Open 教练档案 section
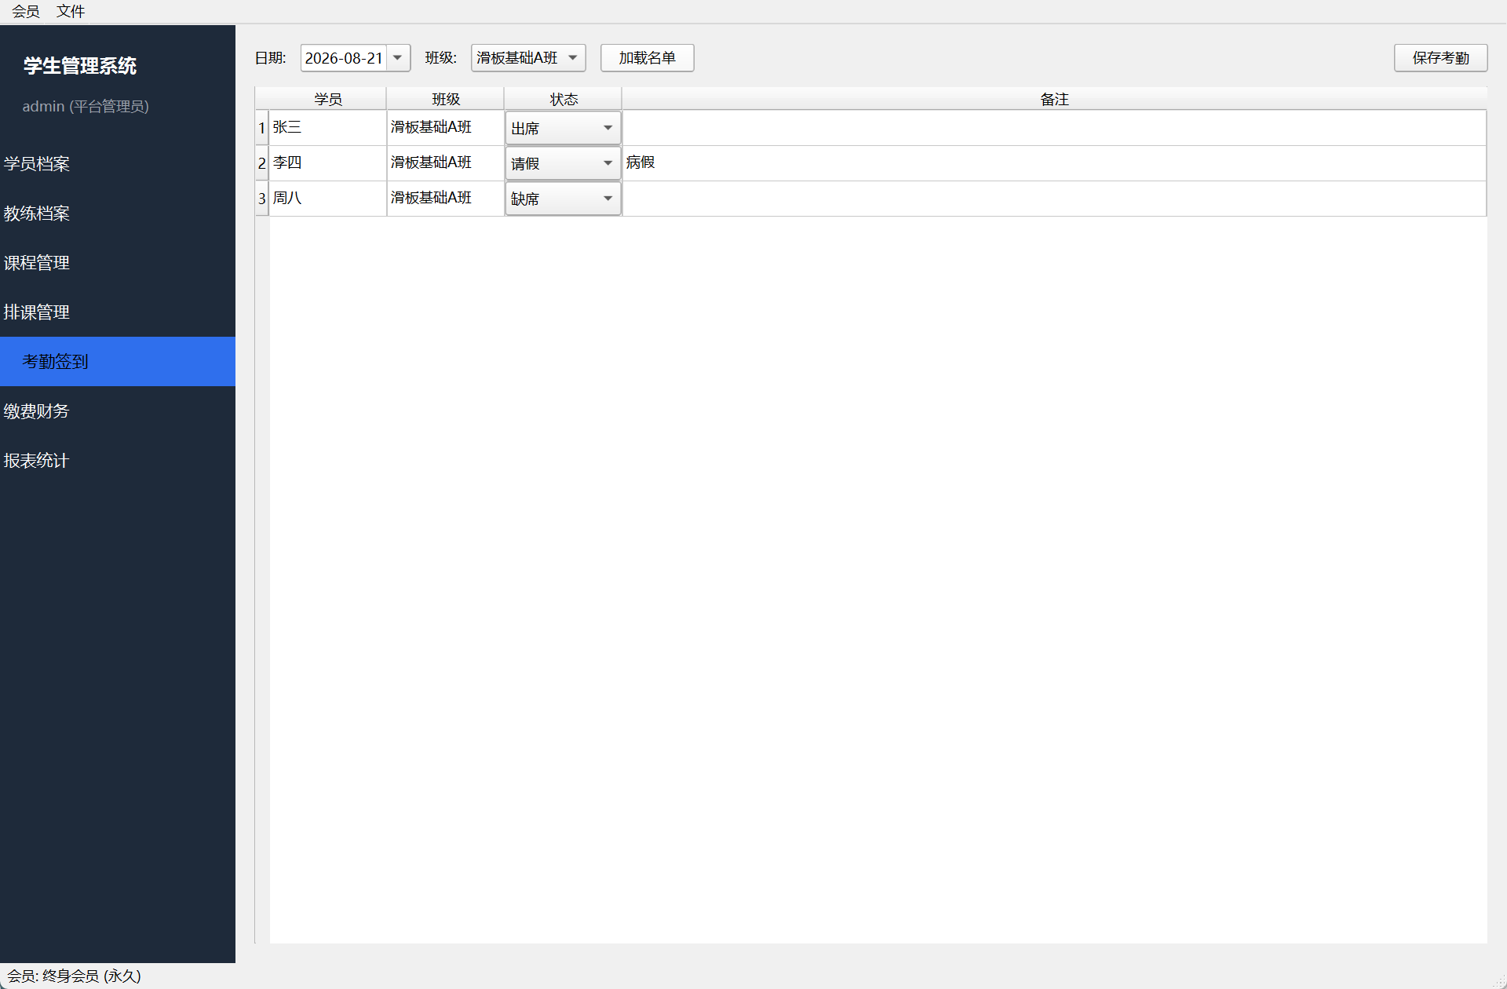The image size is (1507, 989). tap(118, 213)
